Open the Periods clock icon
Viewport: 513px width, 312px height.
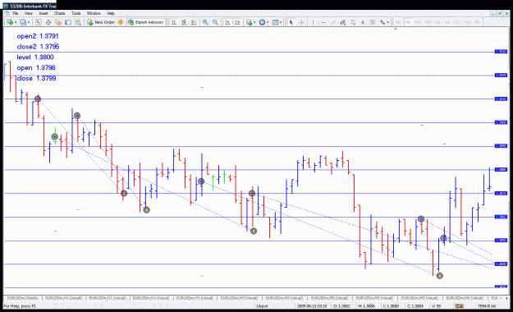pos(262,22)
